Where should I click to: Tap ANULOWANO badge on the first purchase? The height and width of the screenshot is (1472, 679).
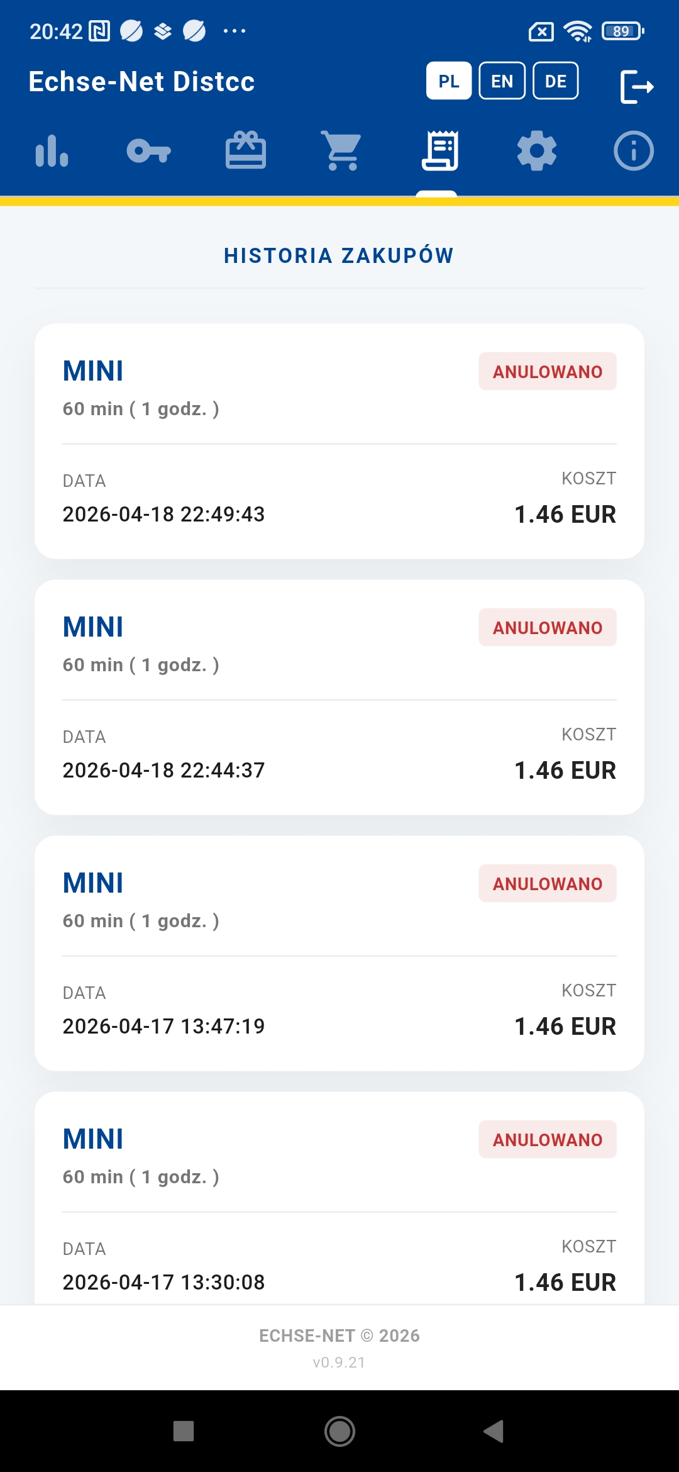[547, 372]
